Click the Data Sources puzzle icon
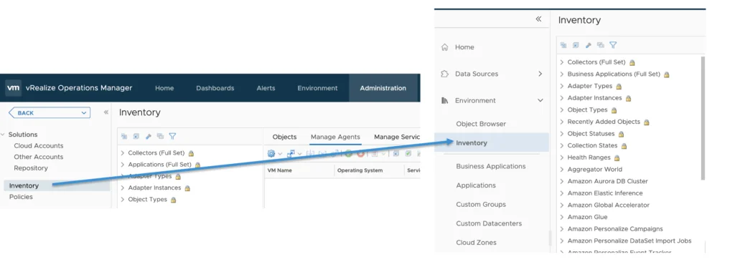The width and height of the screenshot is (735, 262). click(x=445, y=74)
